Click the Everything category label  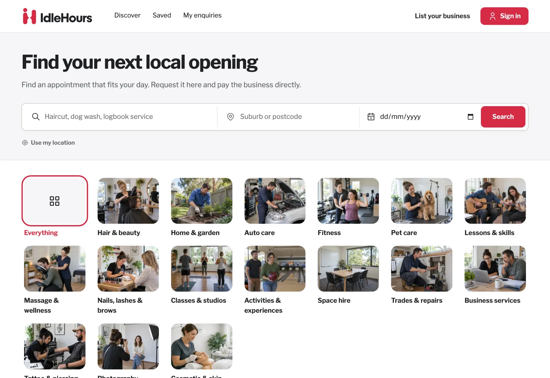tap(41, 233)
